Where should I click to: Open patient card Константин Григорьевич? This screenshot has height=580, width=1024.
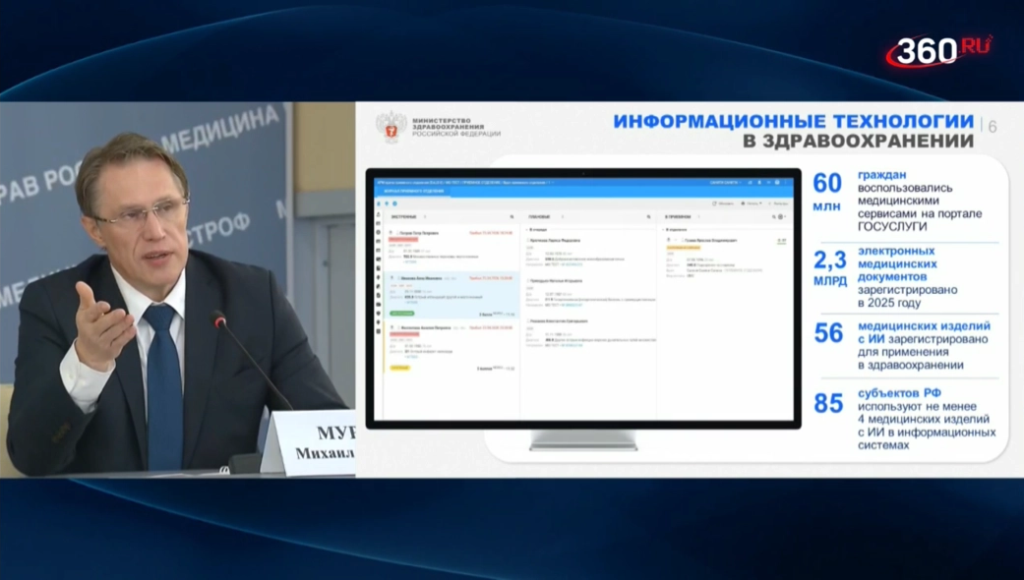588,332
